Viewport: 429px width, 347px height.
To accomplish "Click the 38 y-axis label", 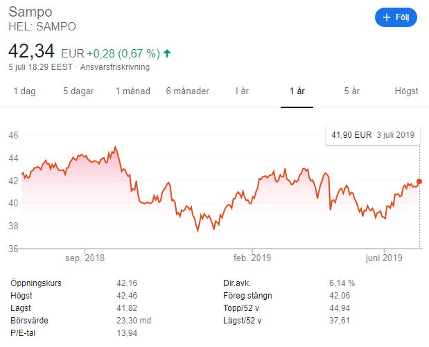I will tap(13, 226).
